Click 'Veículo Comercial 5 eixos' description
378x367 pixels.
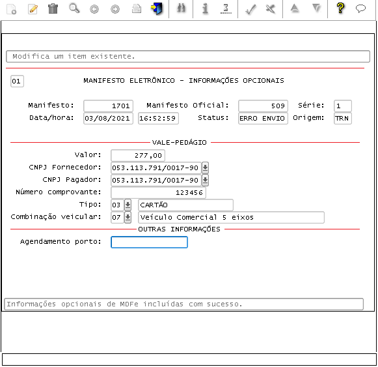coord(231,217)
